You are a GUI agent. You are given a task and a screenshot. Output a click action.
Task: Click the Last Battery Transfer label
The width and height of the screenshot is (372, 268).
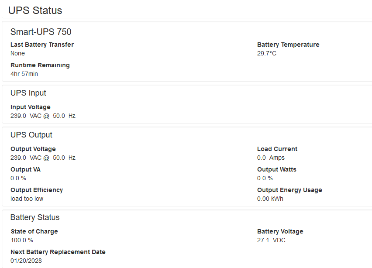click(42, 45)
